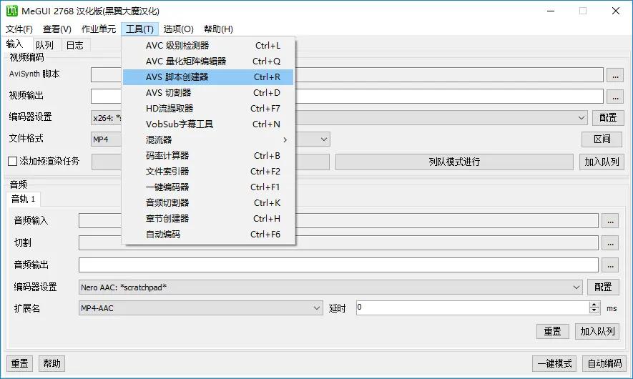Click the 区间 button

(602, 139)
